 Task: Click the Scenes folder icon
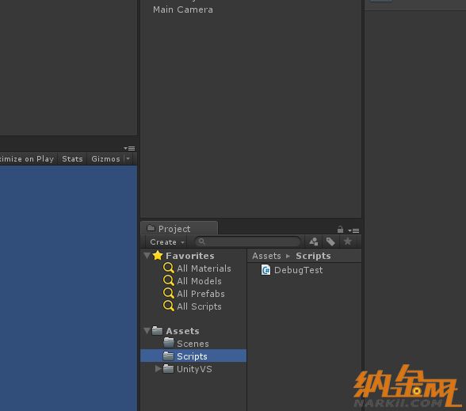tap(169, 343)
